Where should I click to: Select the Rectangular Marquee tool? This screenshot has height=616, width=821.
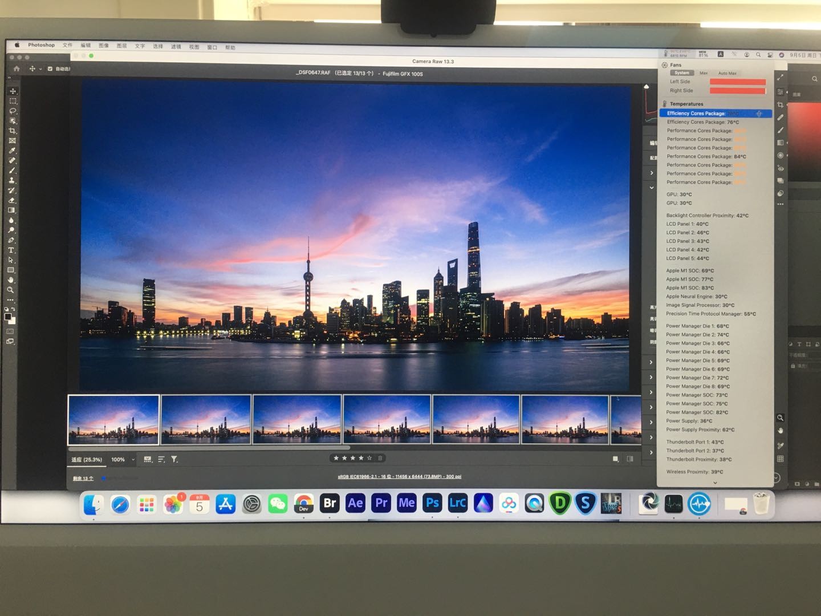click(13, 101)
